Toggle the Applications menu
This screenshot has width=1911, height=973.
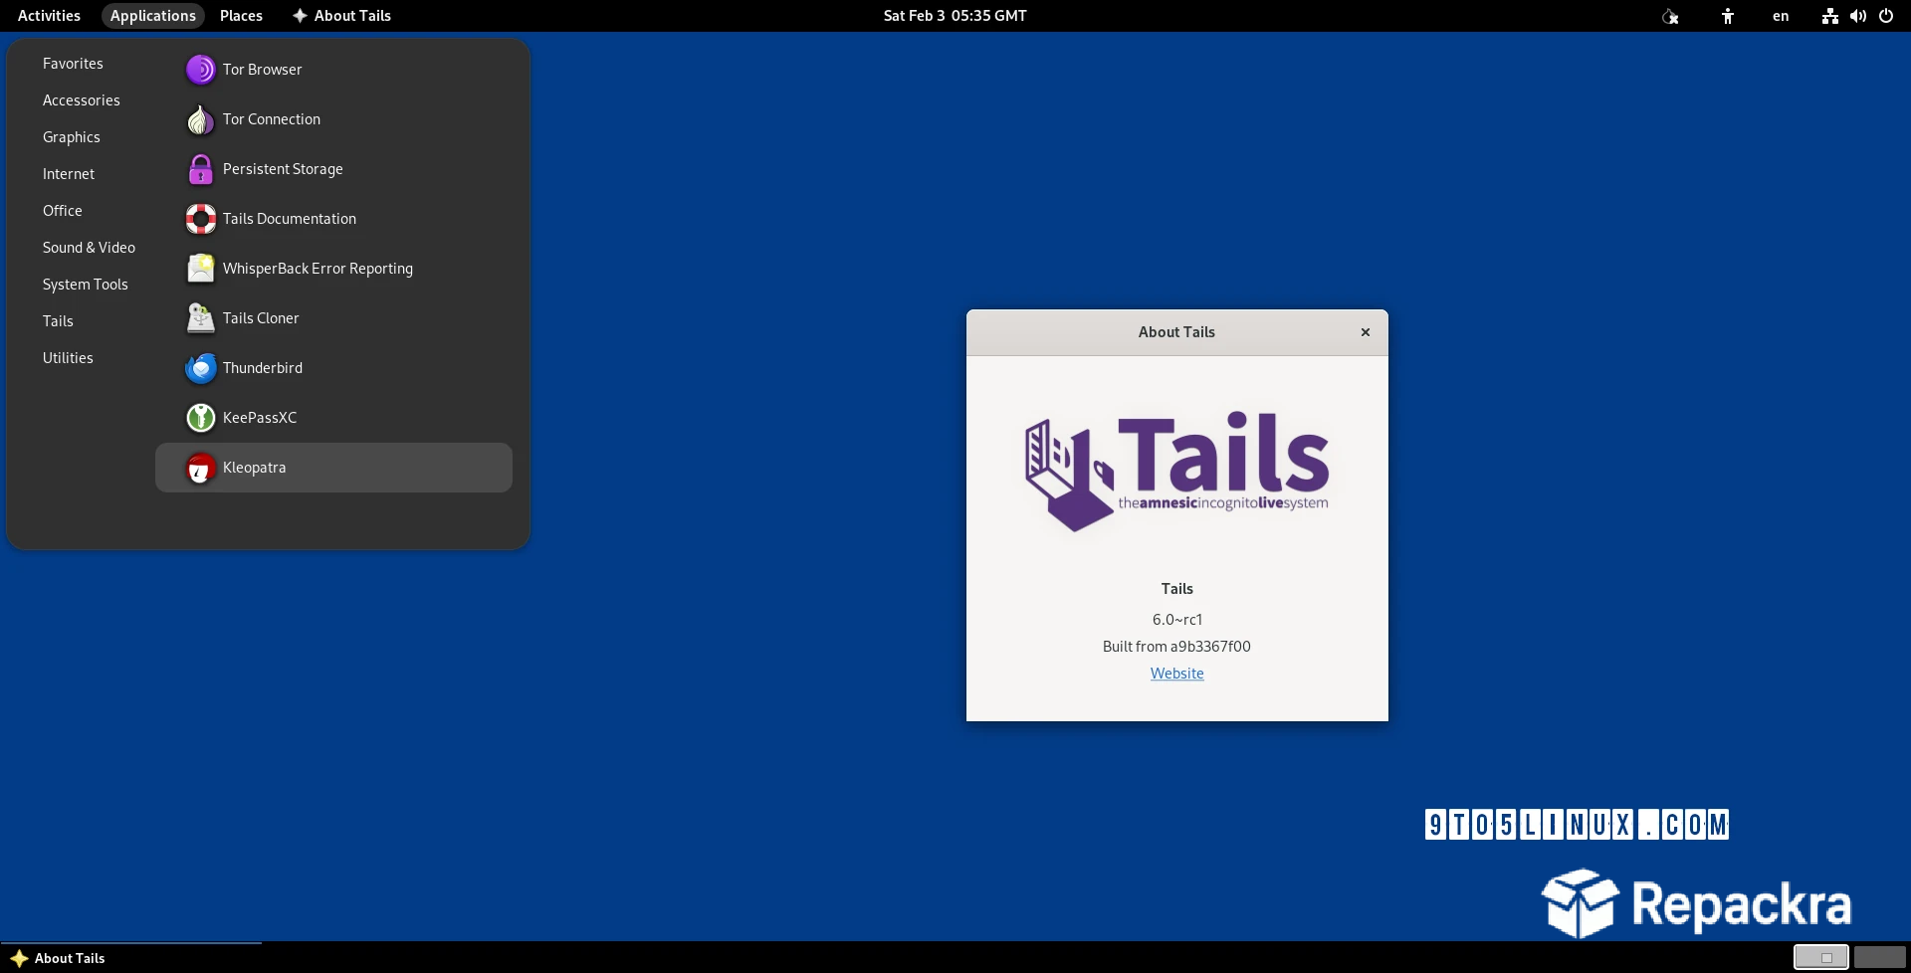tap(152, 16)
